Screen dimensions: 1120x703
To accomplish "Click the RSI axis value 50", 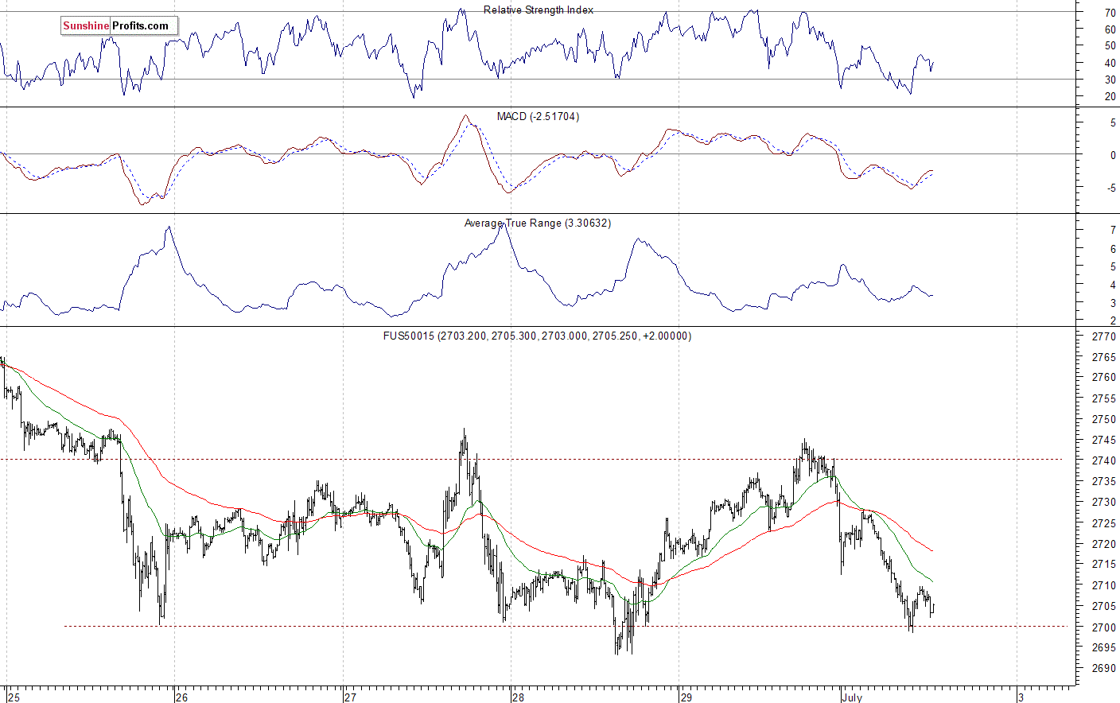I will tap(1110, 46).
